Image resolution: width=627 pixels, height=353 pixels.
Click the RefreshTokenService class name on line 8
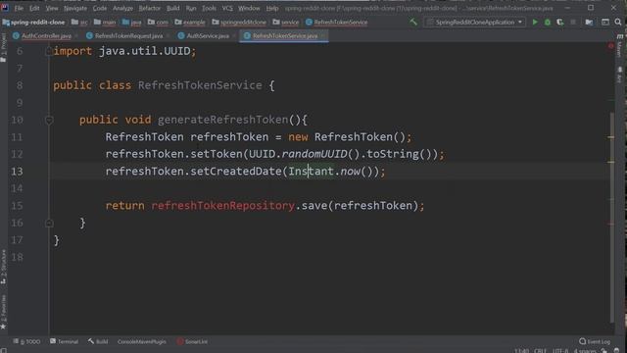pyautogui.click(x=200, y=85)
